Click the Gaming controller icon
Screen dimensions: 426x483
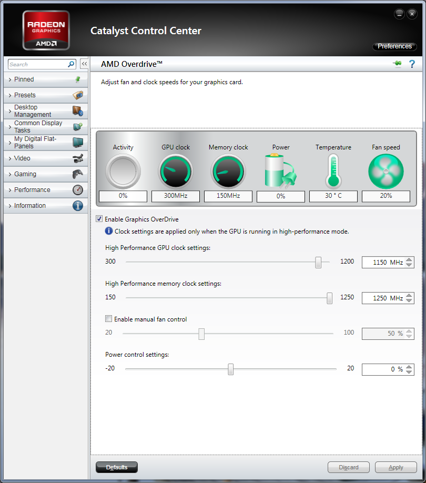point(78,174)
